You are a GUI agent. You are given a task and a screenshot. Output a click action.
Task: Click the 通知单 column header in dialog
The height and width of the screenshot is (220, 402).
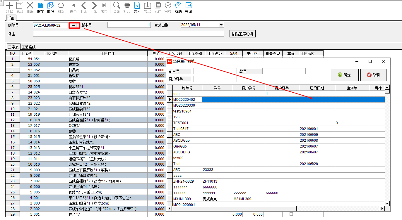[x=352, y=88]
